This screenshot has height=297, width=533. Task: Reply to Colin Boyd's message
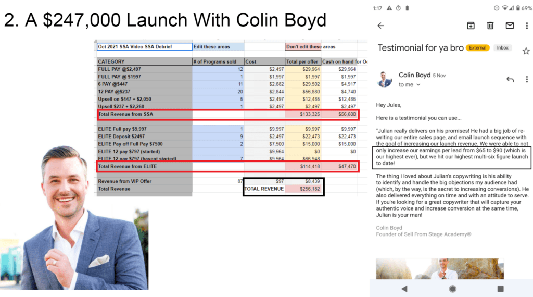tap(510, 79)
